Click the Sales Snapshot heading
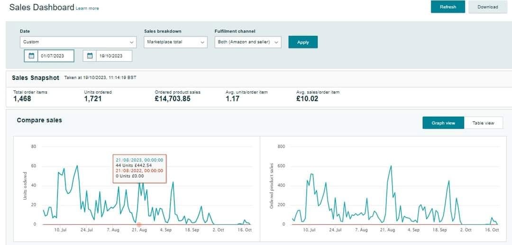 [x=36, y=78]
